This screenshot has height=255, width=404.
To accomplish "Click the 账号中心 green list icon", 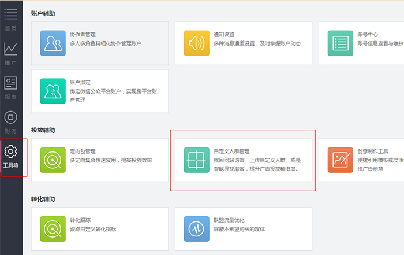I will tap(341, 43).
